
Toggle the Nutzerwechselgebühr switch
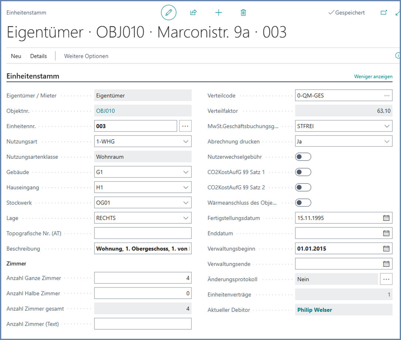coord(303,157)
